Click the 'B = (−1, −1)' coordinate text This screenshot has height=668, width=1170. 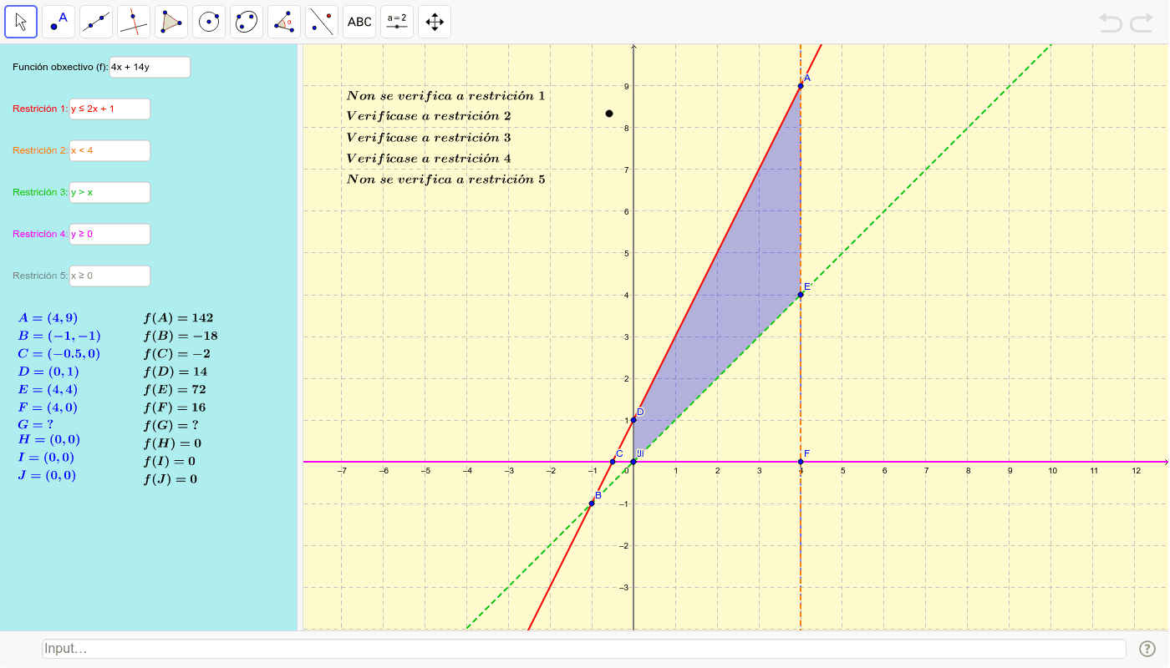(59, 336)
